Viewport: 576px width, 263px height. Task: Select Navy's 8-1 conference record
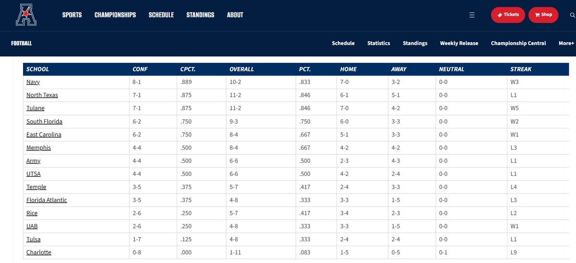point(137,82)
